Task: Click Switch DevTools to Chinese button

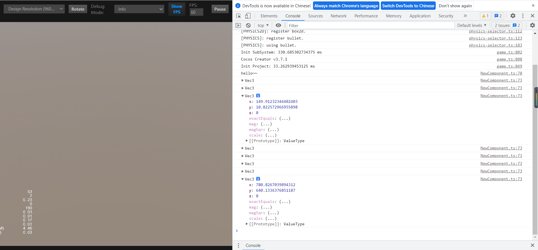Action: pyautogui.click(x=408, y=6)
